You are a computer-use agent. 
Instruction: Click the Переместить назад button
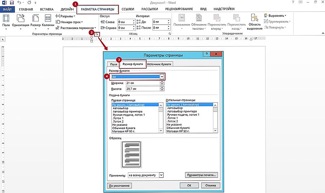click(x=236, y=22)
